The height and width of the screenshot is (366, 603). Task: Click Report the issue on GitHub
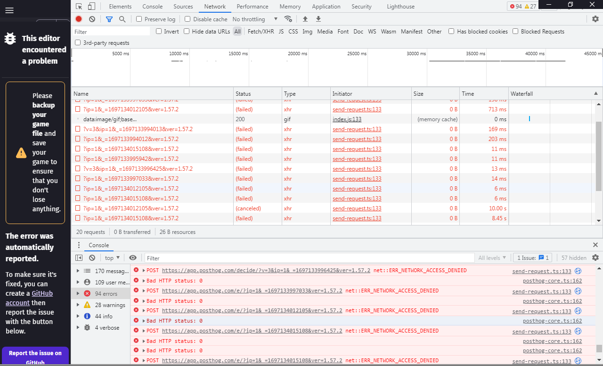(x=35, y=357)
